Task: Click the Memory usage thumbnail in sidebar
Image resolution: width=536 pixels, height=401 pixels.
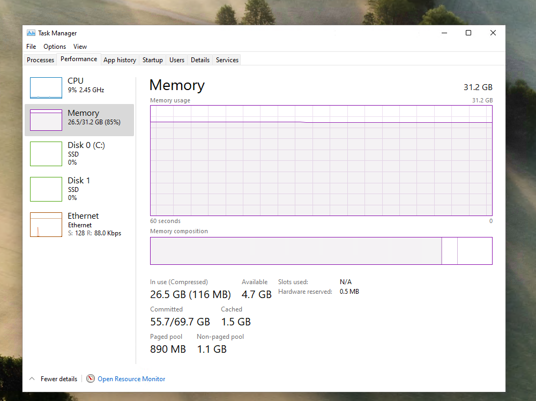Action: (46, 120)
